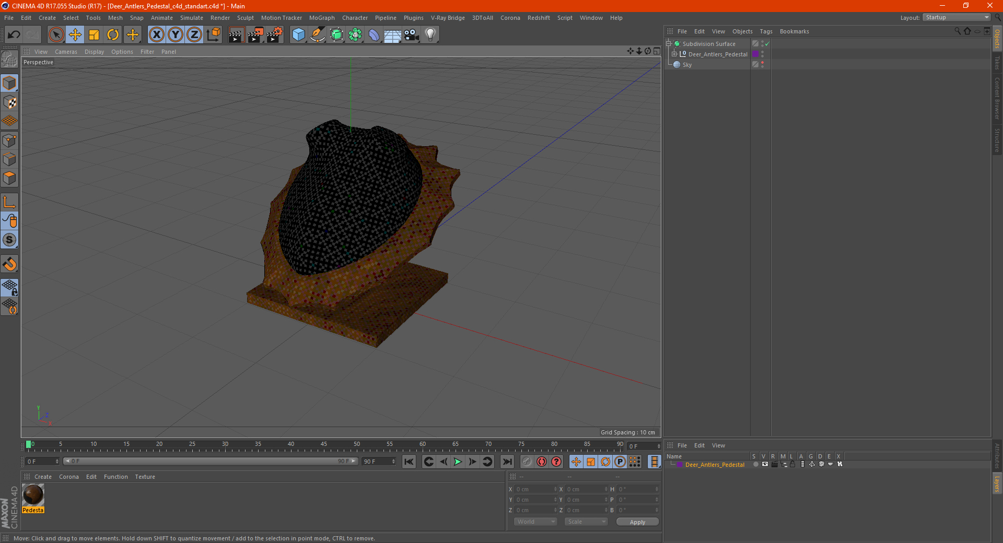Image resolution: width=1003 pixels, height=543 pixels.
Task: Open the World coordinate system dropdown
Action: [535, 522]
